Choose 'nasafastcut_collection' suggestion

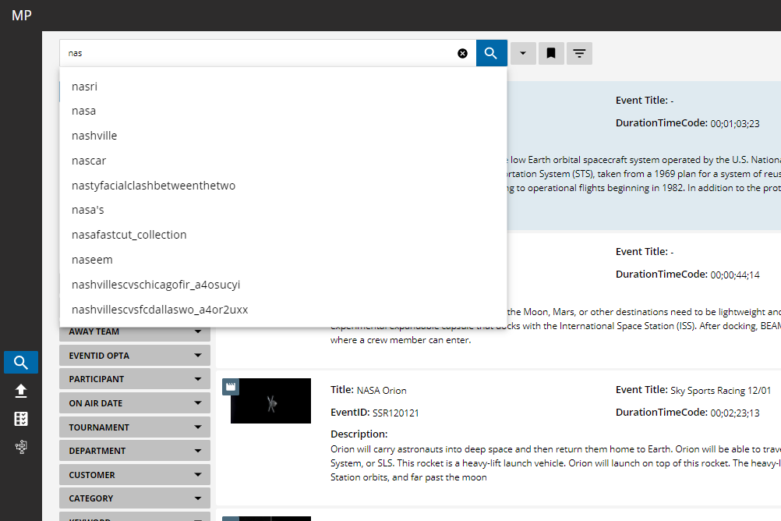[129, 235]
